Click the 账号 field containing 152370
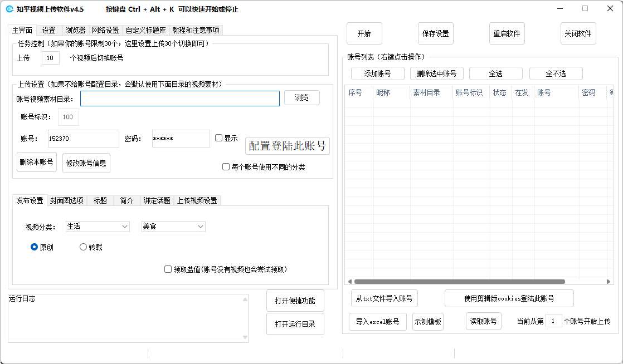This screenshot has width=623, height=364. [84, 139]
